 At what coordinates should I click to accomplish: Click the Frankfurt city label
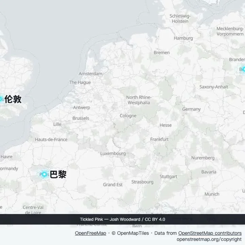(159, 139)
